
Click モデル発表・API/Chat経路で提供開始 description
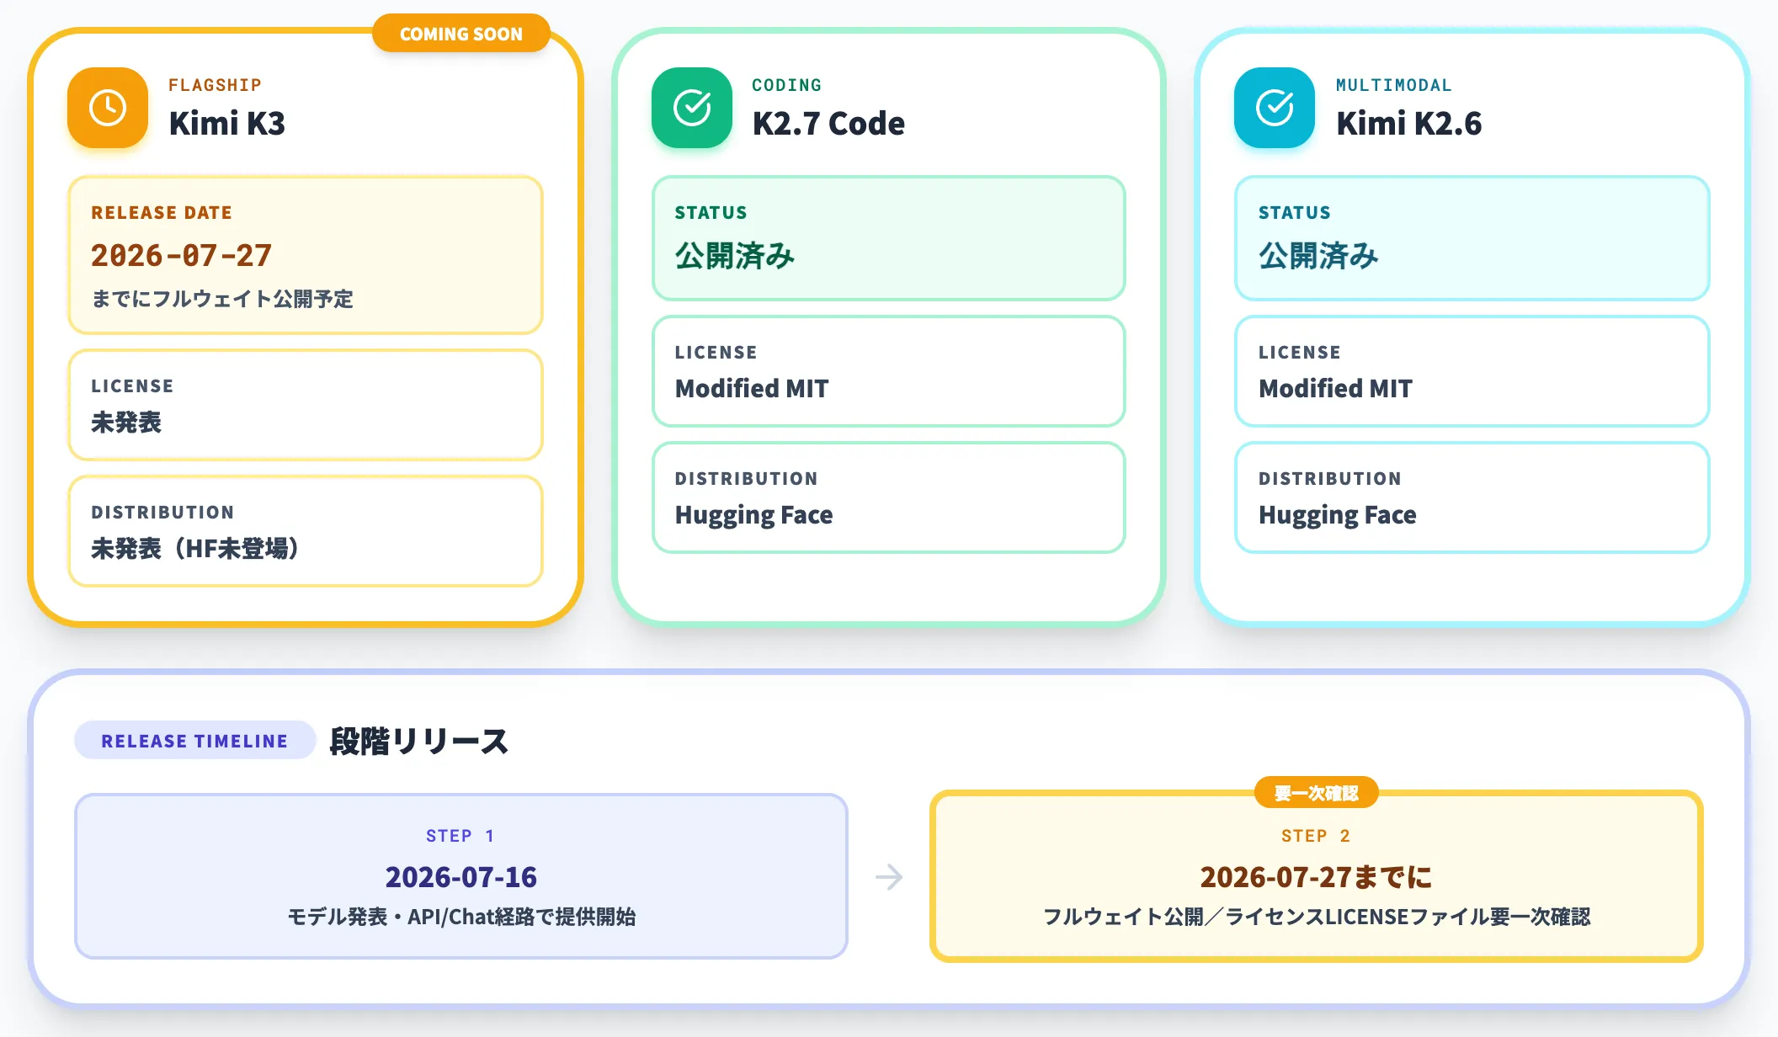[461, 917]
